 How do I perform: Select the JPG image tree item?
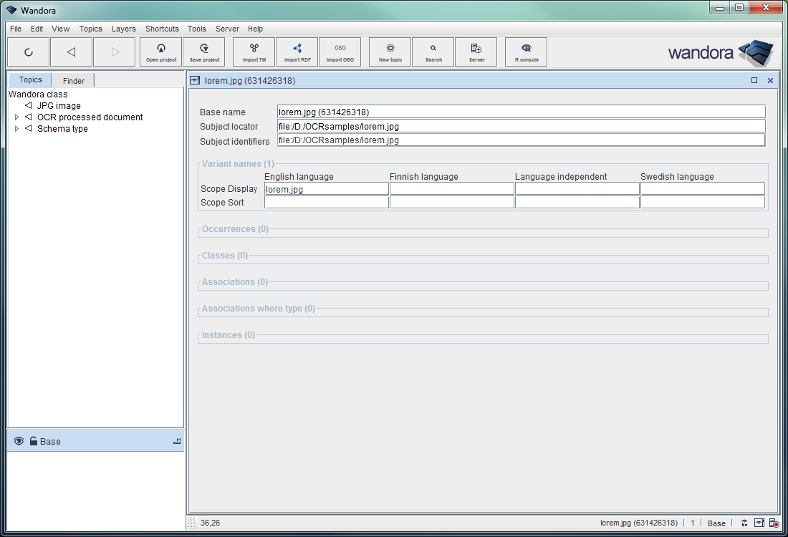pyautogui.click(x=59, y=106)
